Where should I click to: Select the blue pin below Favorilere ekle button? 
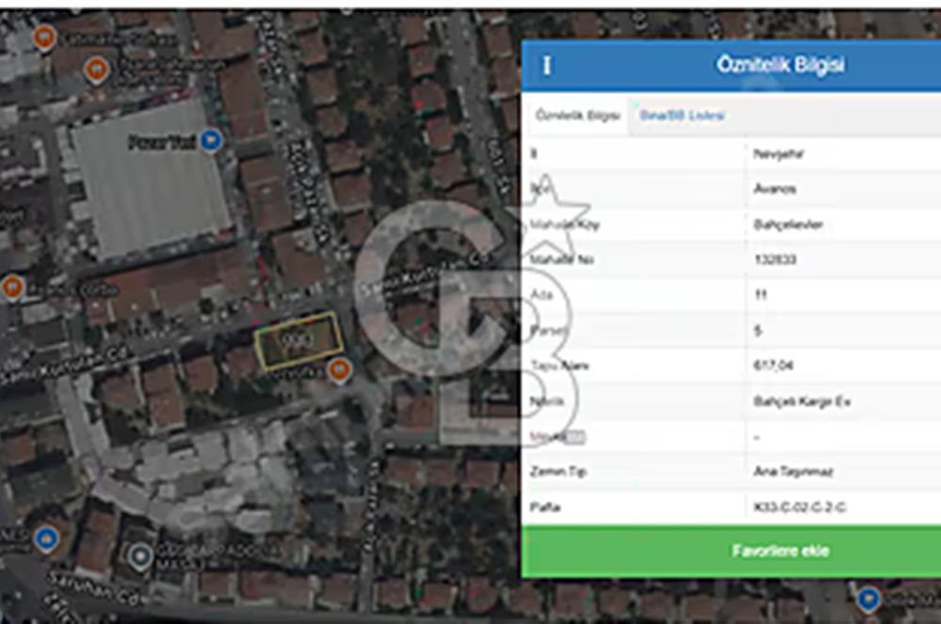pyautogui.click(x=868, y=599)
